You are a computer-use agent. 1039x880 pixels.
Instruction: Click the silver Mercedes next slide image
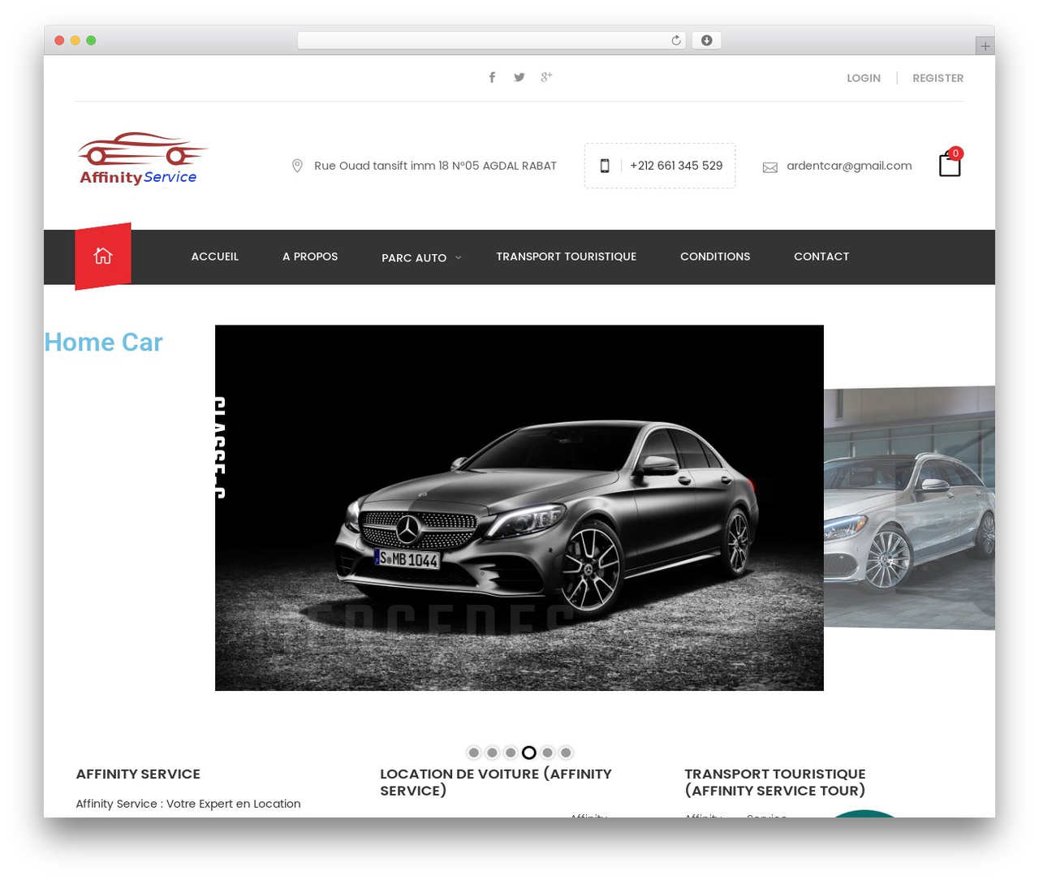coord(909,508)
